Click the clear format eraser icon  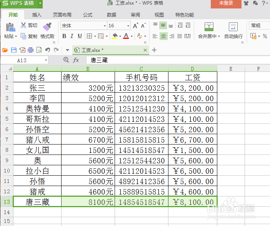coord(140,36)
